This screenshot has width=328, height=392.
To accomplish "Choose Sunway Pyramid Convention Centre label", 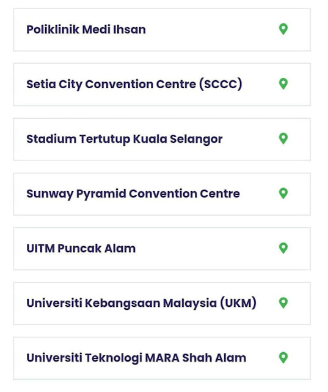I will point(133,194).
